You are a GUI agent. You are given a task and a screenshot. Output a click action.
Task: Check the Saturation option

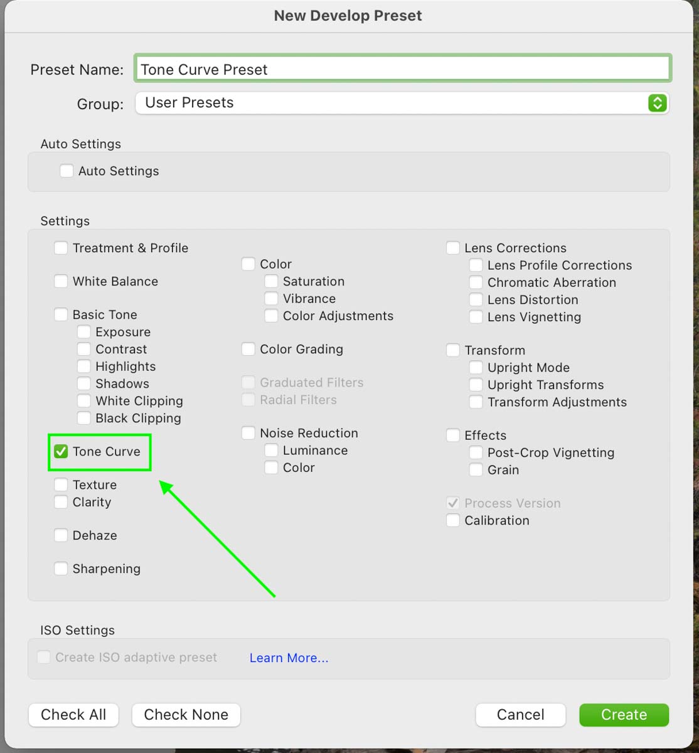click(x=271, y=281)
